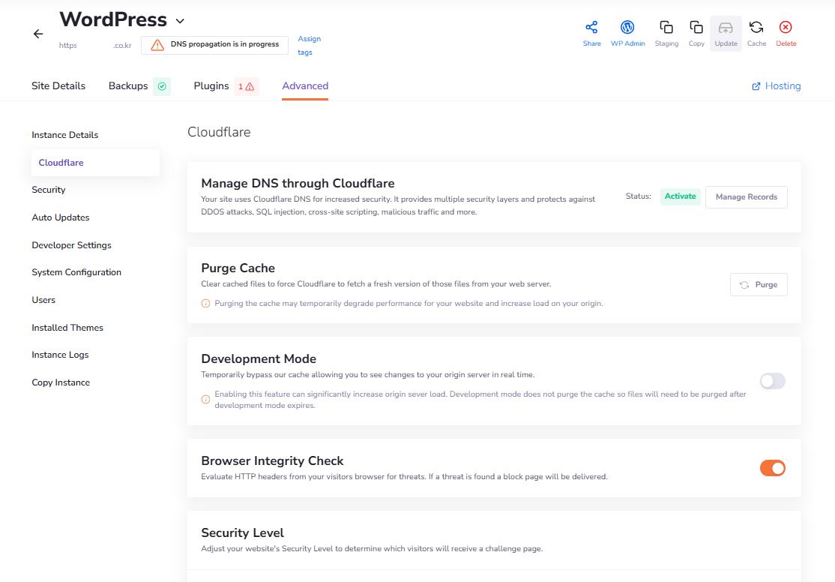Disable the Browser Integrity Check toggle

(x=773, y=468)
